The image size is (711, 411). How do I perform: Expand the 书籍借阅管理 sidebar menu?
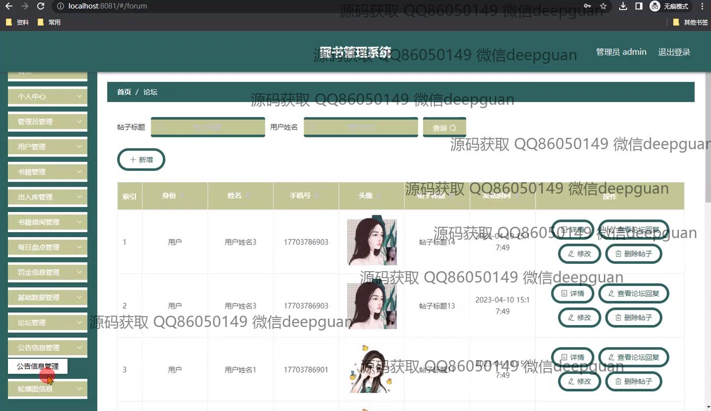pyautogui.click(x=47, y=222)
